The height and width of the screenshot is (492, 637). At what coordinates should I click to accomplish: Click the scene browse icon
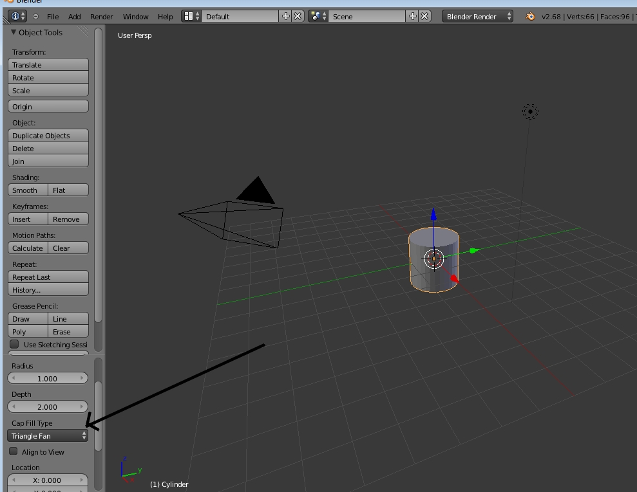pos(318,16)
